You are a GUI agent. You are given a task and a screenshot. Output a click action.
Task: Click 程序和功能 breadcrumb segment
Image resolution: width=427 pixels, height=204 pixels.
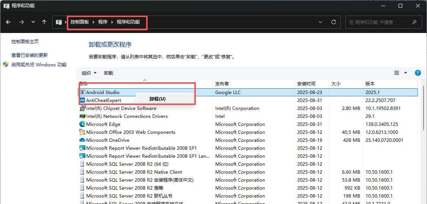[128, 22]
